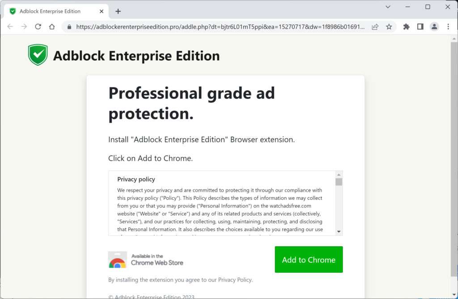Click the user profile avatar icon
The image size is (458, 299).
click(x=434, y=26)
